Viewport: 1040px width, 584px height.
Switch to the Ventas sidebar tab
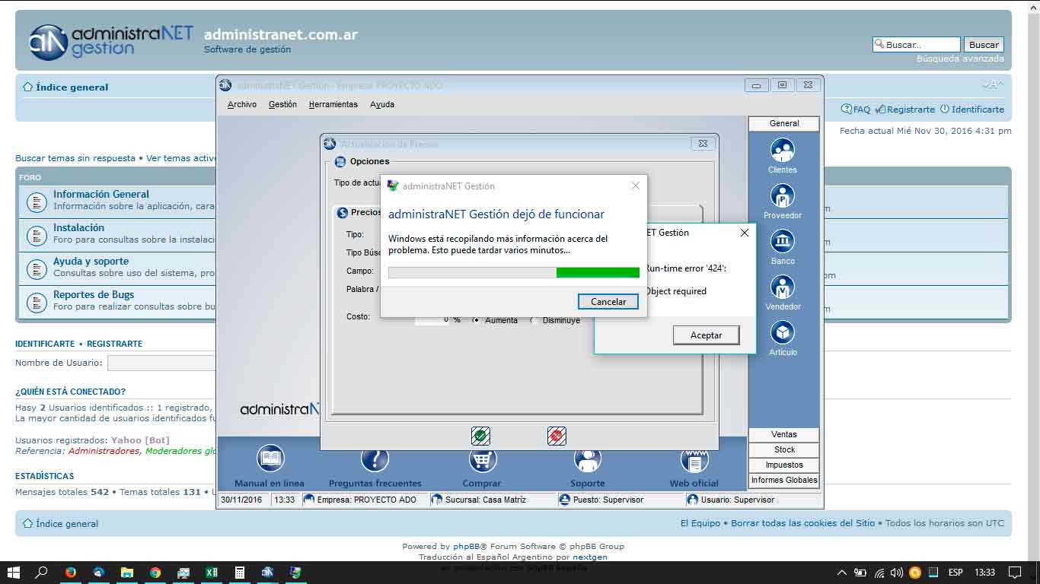tap(784, 434)
